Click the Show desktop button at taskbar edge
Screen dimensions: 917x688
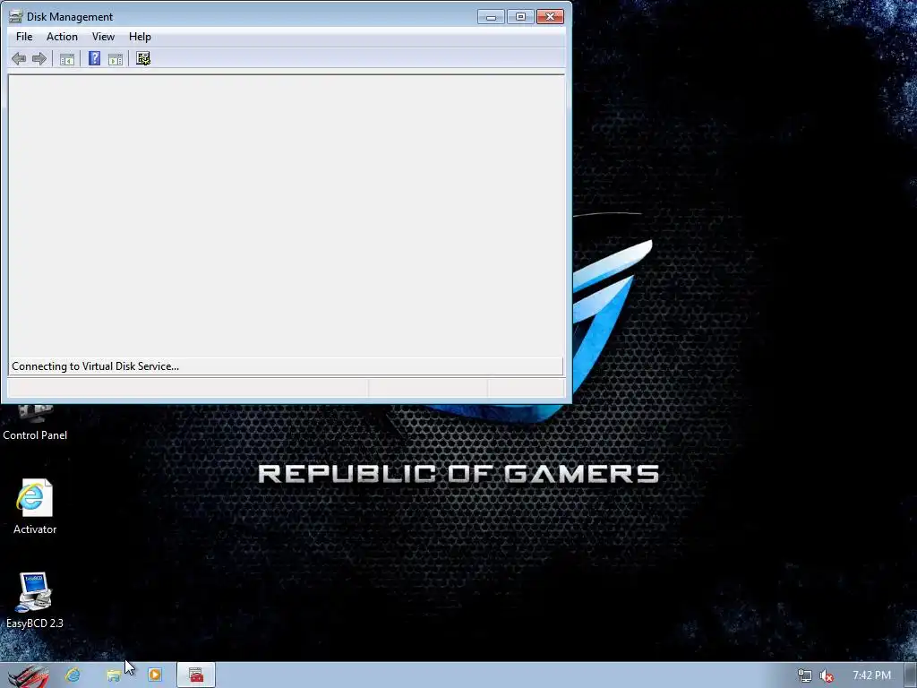(911, 675)
